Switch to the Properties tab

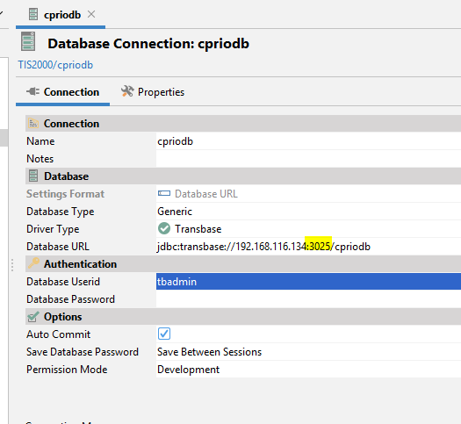click(152, 92)
